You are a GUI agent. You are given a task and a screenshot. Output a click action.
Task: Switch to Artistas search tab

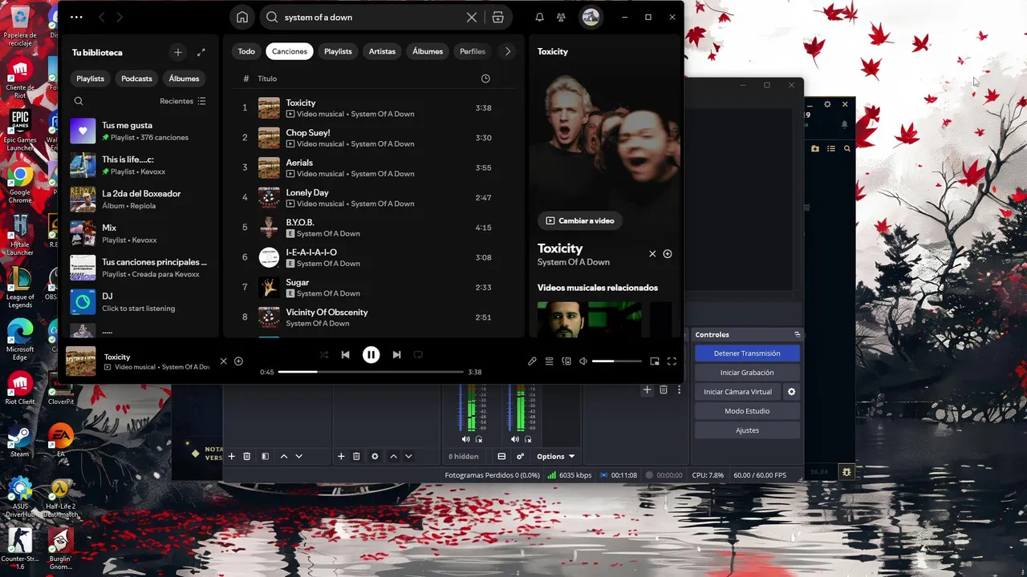[382, 51]
